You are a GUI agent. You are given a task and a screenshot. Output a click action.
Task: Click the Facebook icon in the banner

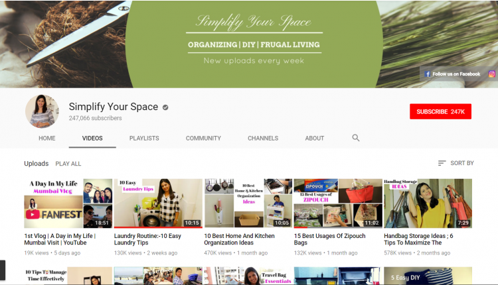point(428,74)
